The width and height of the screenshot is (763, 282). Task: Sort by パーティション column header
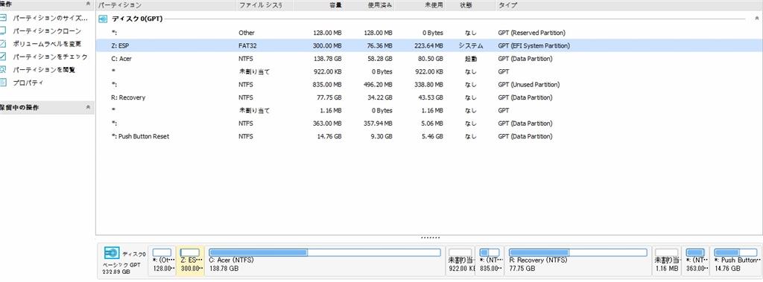click(166, 5)
